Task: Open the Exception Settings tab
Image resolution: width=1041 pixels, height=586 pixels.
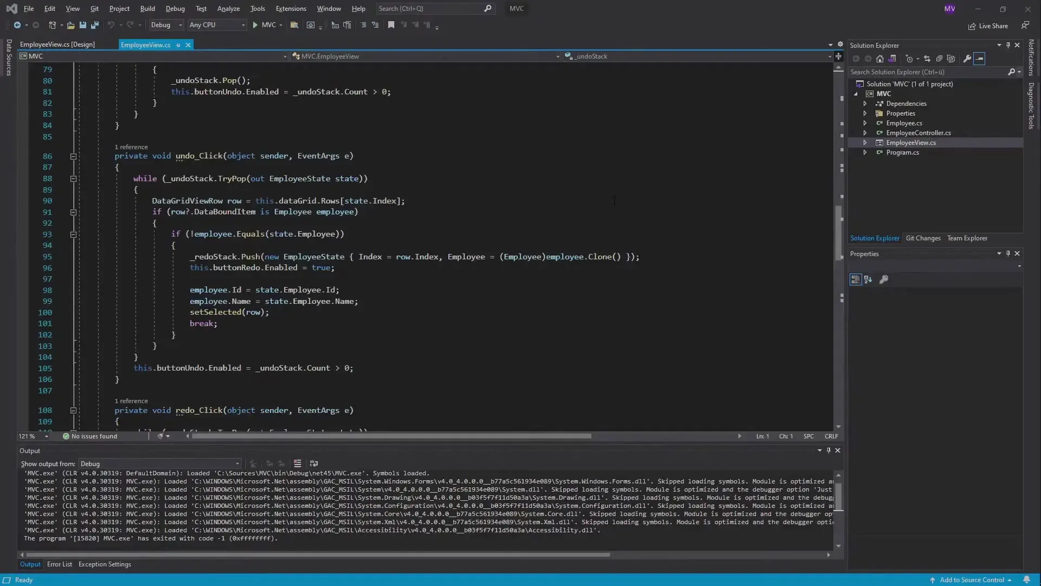Action: tap(105, 564)
